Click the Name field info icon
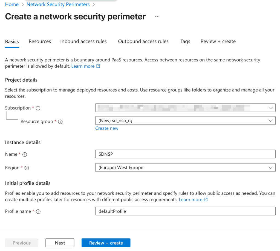280x251 pixels. 25,155
